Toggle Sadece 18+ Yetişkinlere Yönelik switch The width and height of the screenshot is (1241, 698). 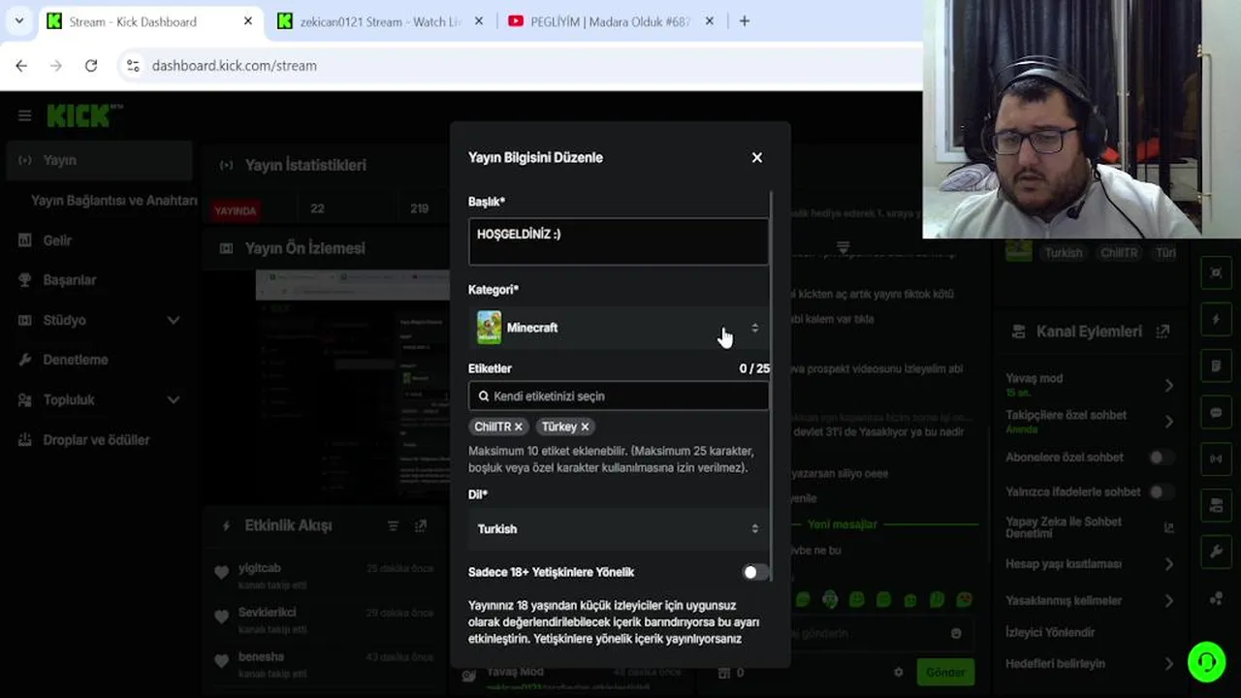(755, 572)
